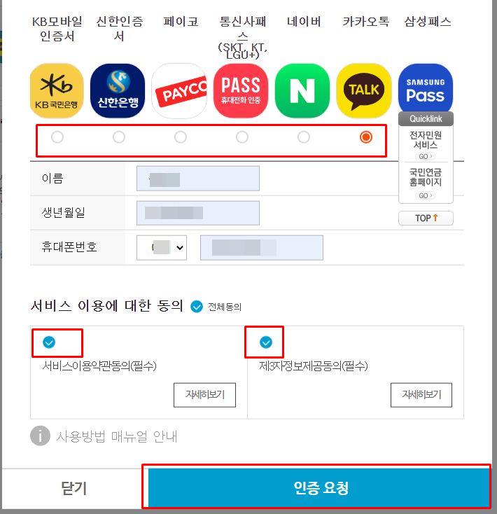Click the TOP arrow button

coord(426,218)
